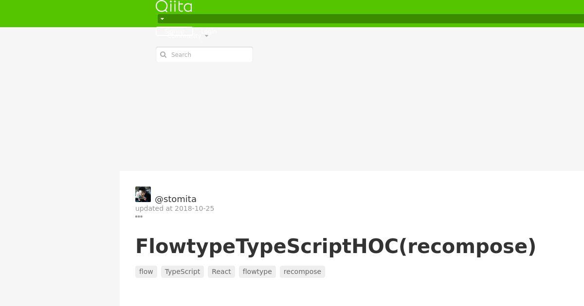The width and height of the screenshot is (584, 306).
Task: Click the stomita profile avatar image
Action: [x=143, y=194]
